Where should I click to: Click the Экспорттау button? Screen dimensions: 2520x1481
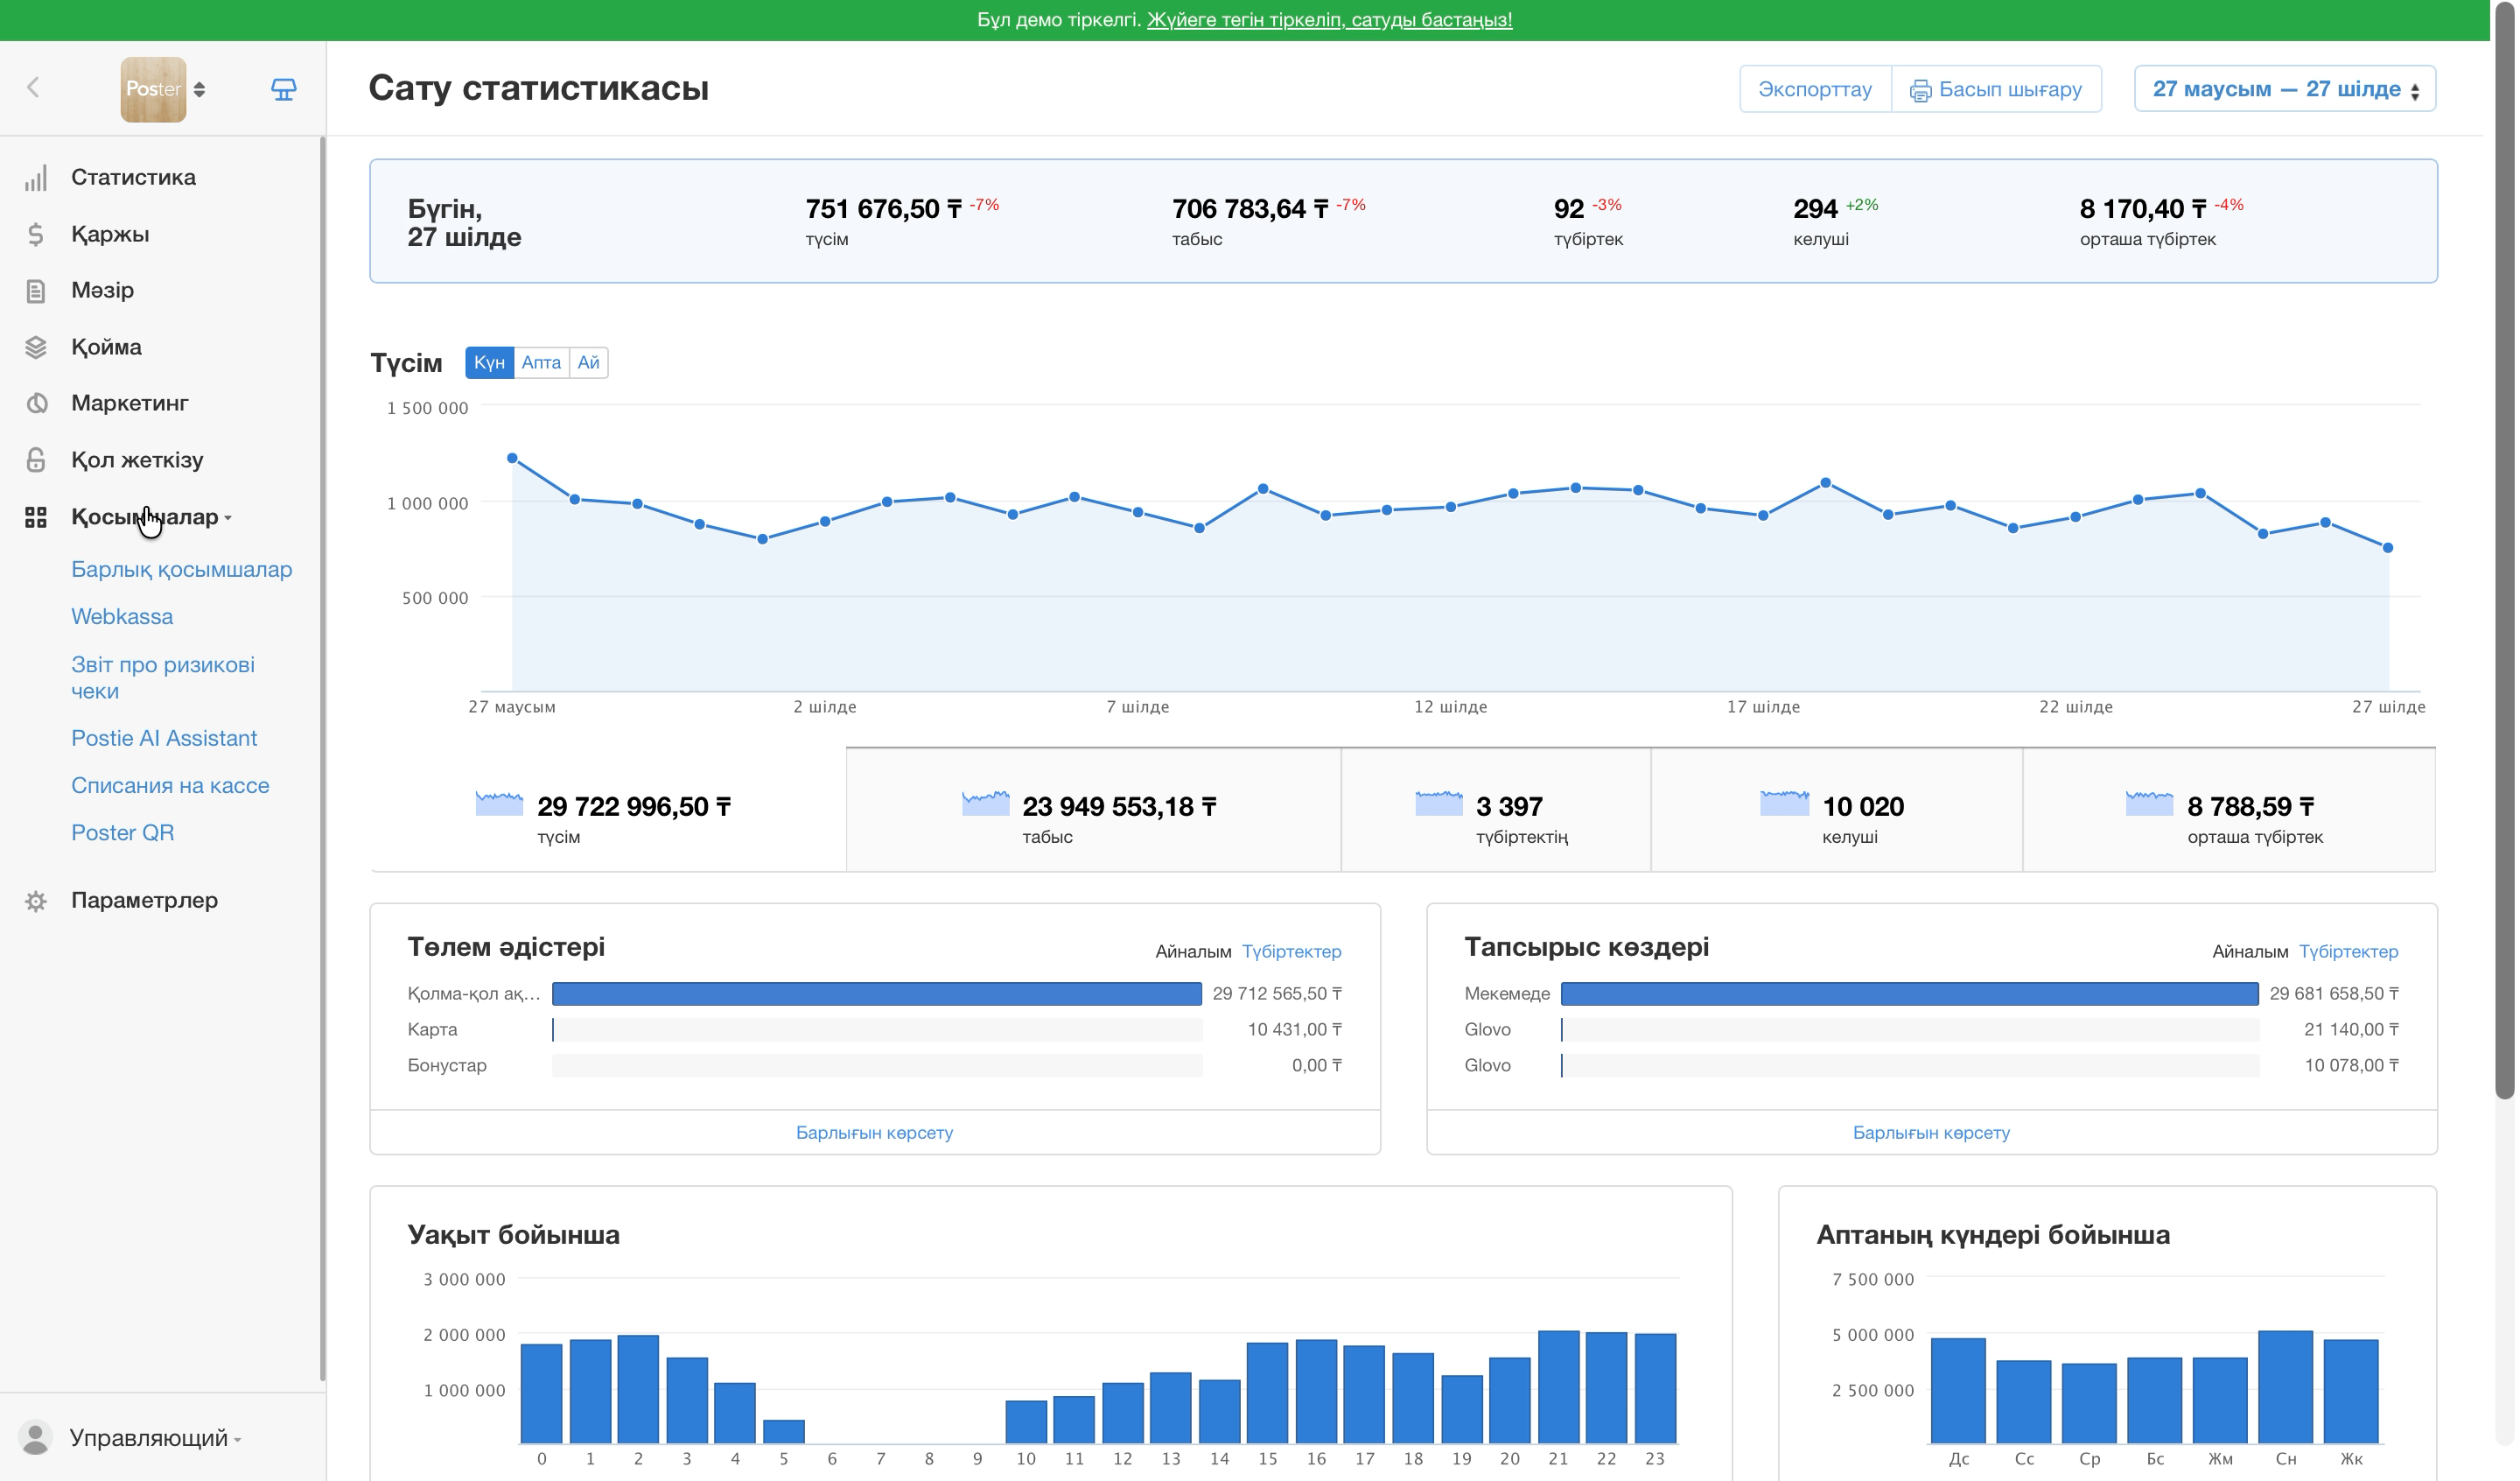click(1815, 89)
